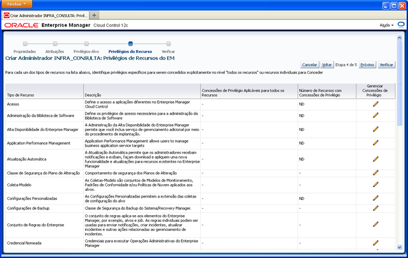This screenshot has height=258, width=408.
Task: Select the Criar Administrador INFRA_CONSULTA browser tab
Action: tap(46, 16)
